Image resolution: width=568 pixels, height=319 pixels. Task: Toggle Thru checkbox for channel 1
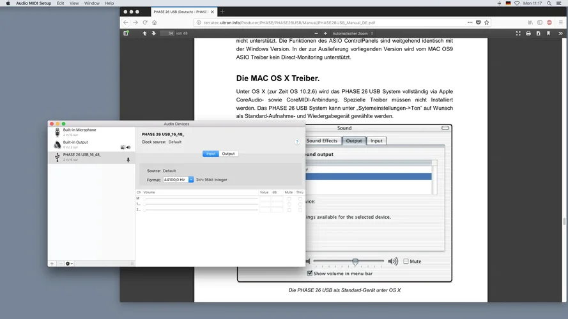(300, 204)
